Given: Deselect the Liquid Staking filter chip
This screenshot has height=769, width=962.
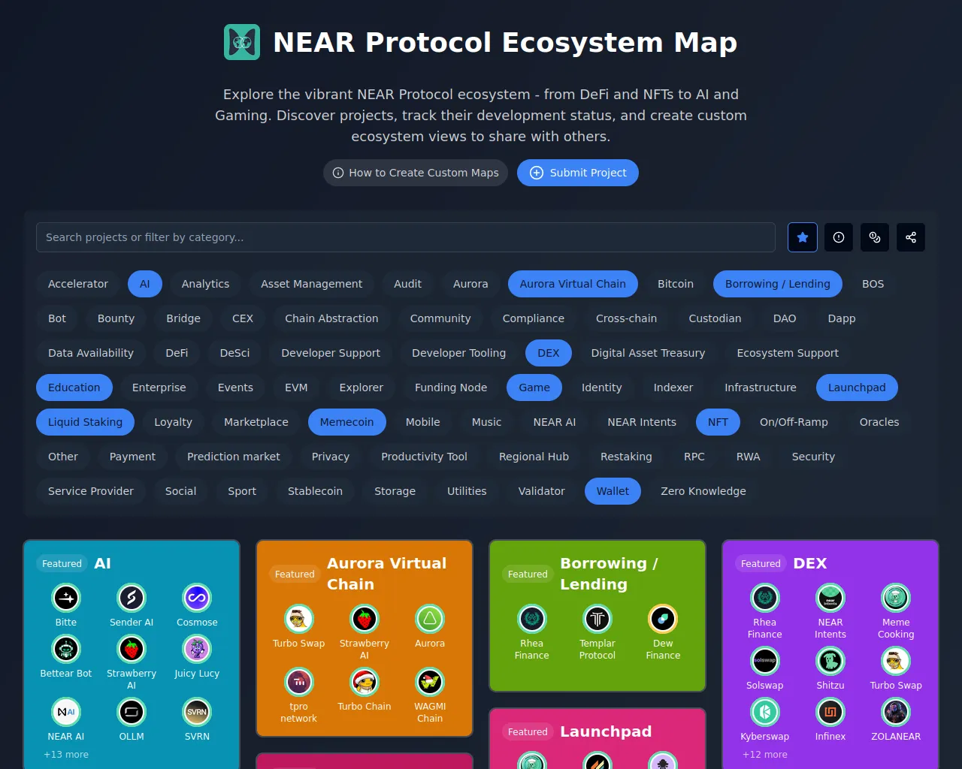Looking at the screenshot, I should tap(86, 422).
